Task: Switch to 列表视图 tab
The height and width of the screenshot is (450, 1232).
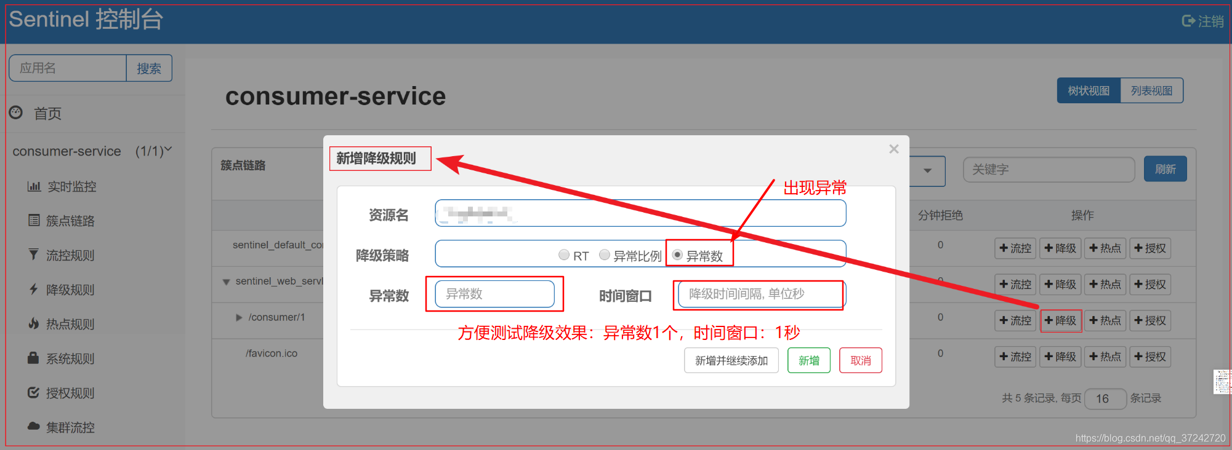Action: point(1152,90)
